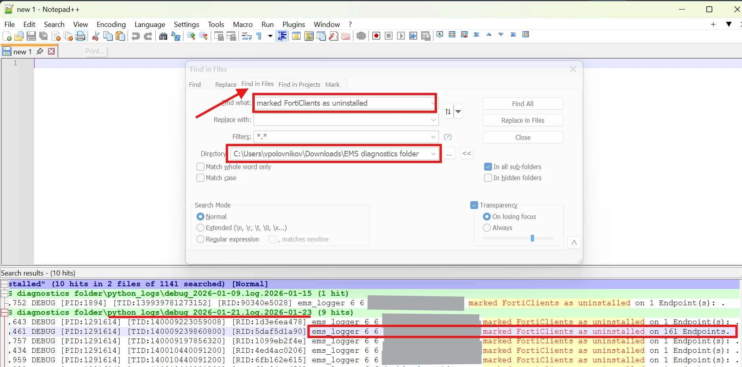
Task: Cut selection with the scissors icon
Action: coord(95,36)
